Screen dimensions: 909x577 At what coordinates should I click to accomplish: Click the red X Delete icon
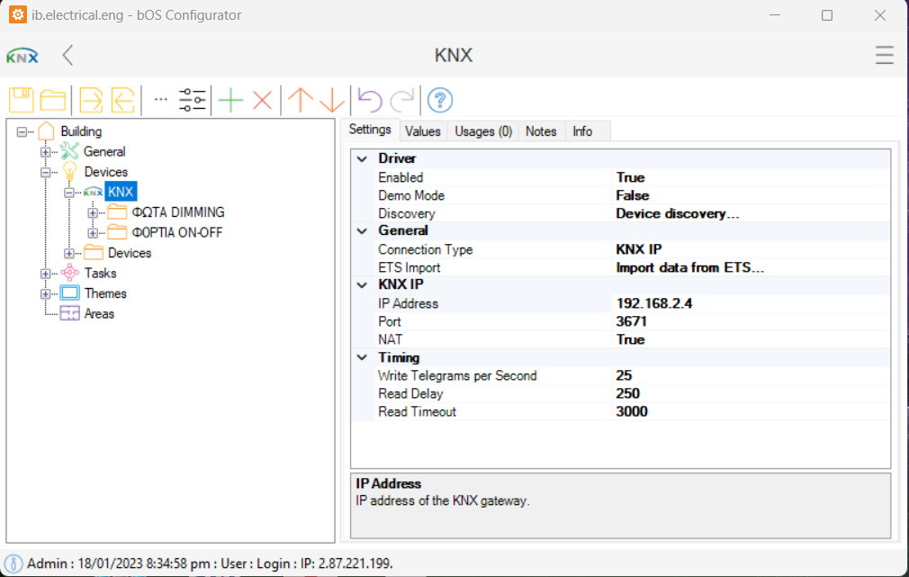coord(262,100)
